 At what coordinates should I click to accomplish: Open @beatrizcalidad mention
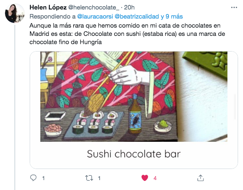tap(137, 16)
